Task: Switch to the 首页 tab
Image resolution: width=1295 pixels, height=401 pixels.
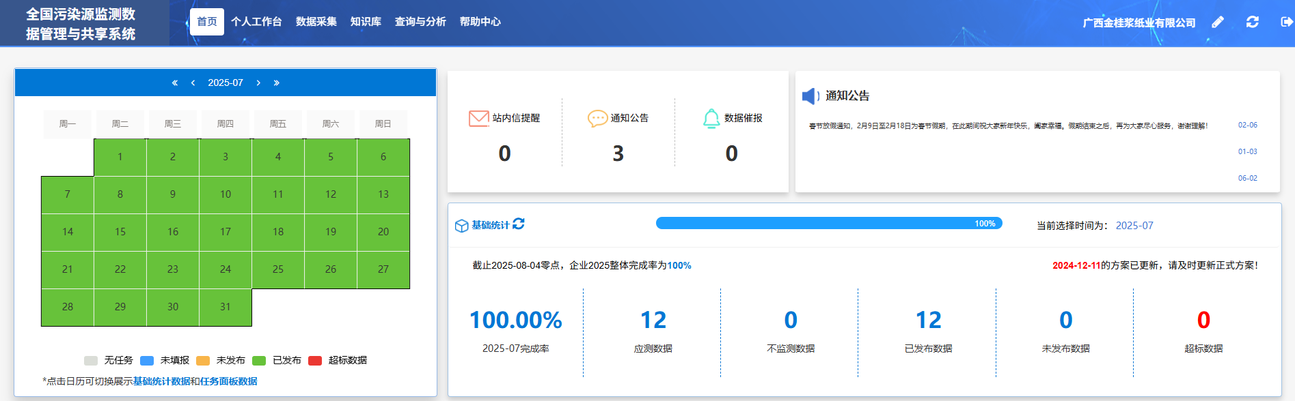Action: (206, 22)
